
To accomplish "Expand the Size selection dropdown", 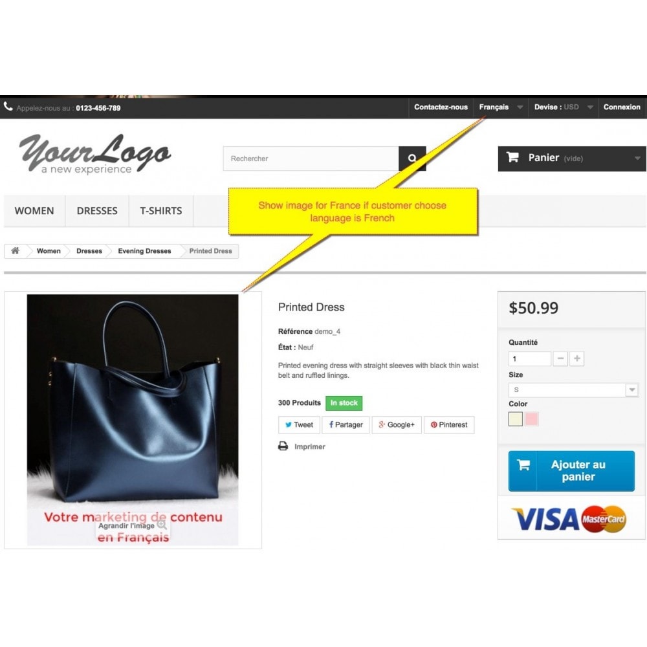I will (573, 390).
